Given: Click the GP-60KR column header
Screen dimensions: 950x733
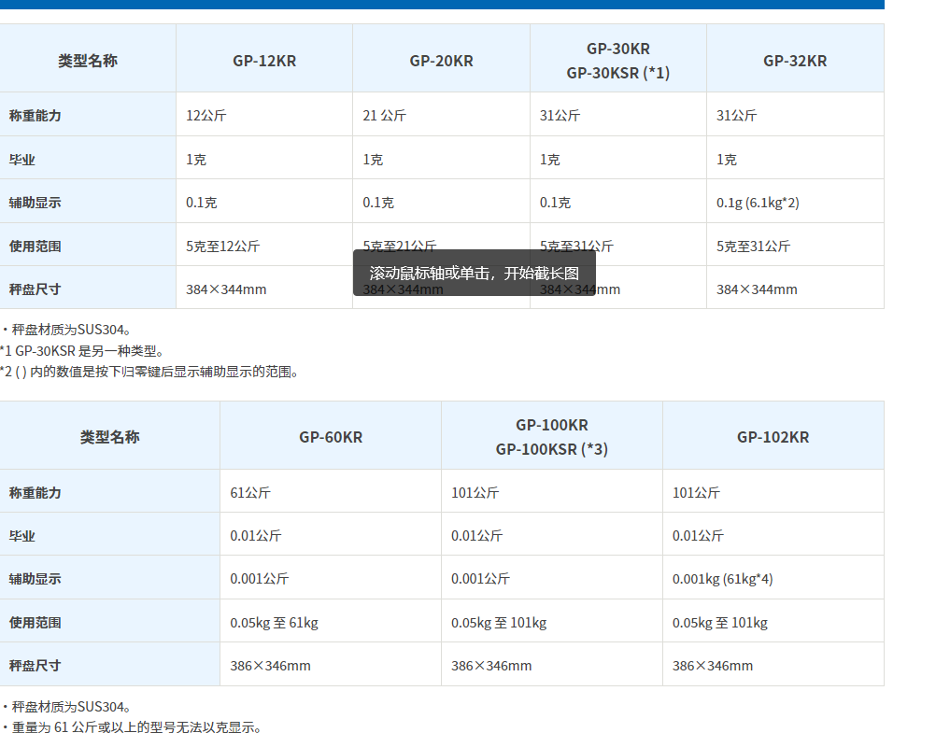Looking at the screenshot, I should [331, 437].
